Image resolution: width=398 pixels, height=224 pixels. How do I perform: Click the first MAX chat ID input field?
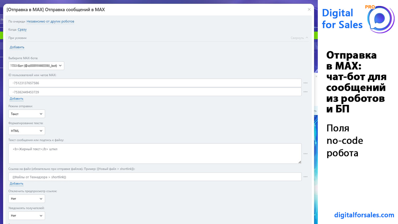pos(155,83)
